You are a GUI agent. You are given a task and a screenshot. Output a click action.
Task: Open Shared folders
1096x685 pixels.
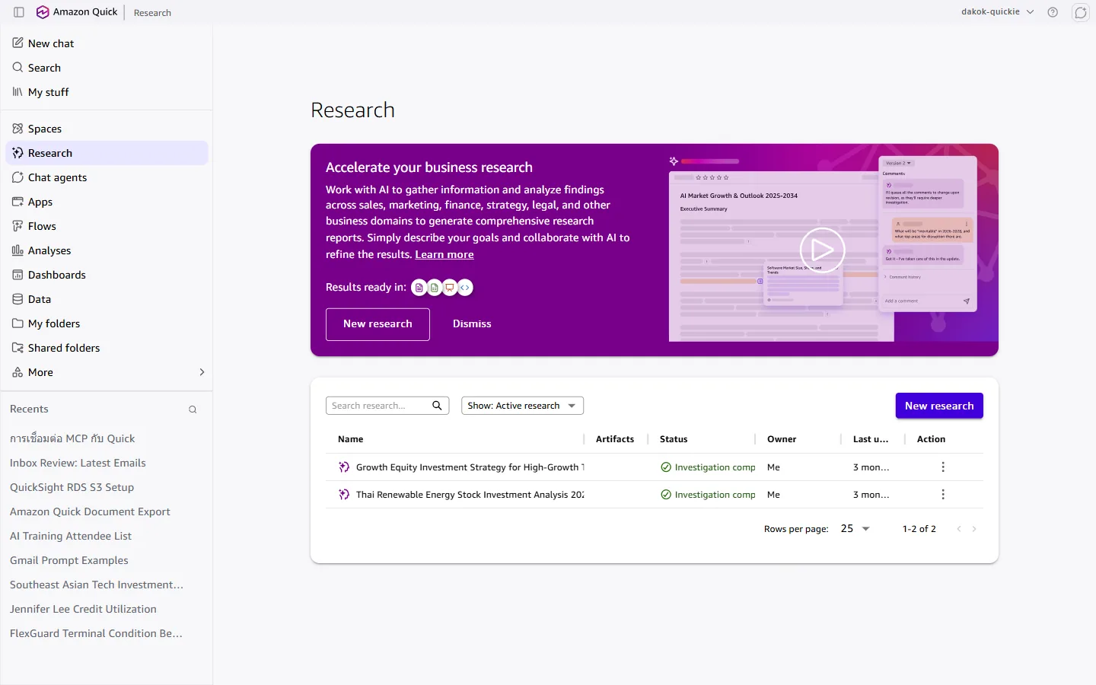click(107, 348)
